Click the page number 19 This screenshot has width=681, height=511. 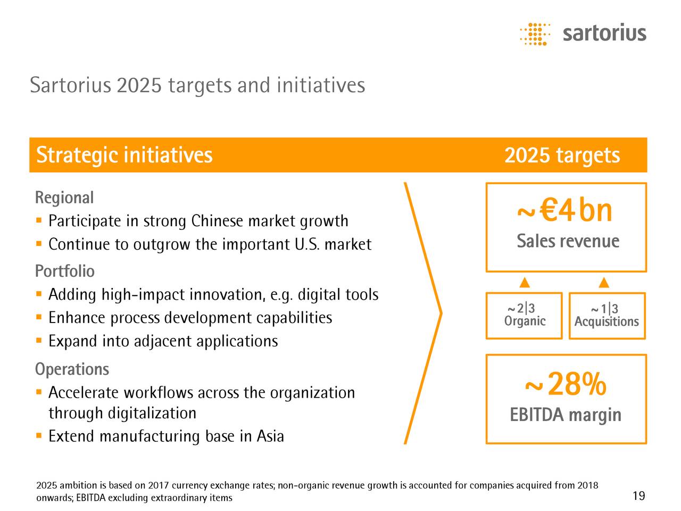point(639,496)
